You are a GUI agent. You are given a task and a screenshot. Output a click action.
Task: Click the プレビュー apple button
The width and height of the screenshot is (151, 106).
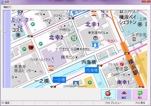pos(108,95)
